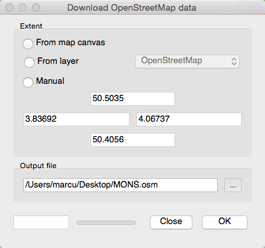Click the south latitude field 50.4056

[x=132, y=140]
